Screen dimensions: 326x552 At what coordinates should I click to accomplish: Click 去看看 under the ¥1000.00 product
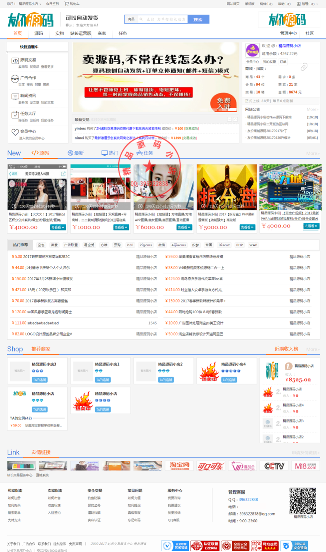[x=121, y=227]
